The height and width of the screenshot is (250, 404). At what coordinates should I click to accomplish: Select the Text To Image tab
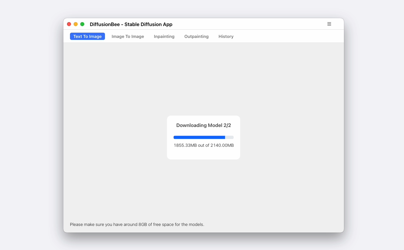87,36
